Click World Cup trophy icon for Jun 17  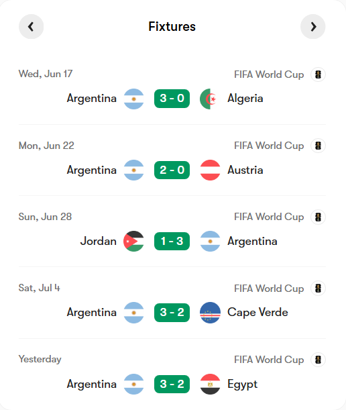(x=318, y=74)
